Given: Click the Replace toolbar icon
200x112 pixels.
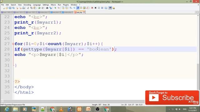Looking at the screenshot, I should click(51, 8).
